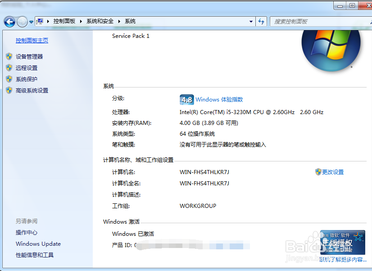
Task: Click the refresh icon beside the address bar
Action: (261, 21)
